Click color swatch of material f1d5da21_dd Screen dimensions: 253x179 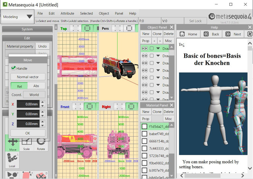(144, 126)
